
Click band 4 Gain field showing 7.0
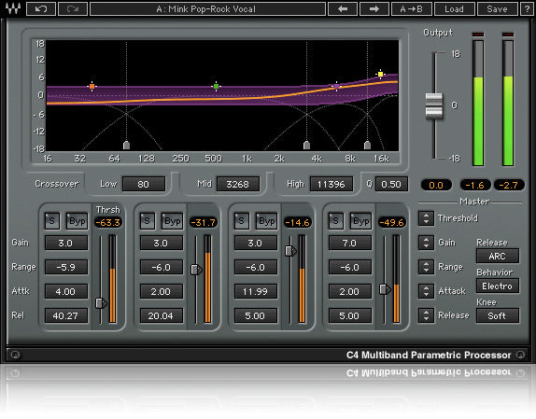(349, 244)
